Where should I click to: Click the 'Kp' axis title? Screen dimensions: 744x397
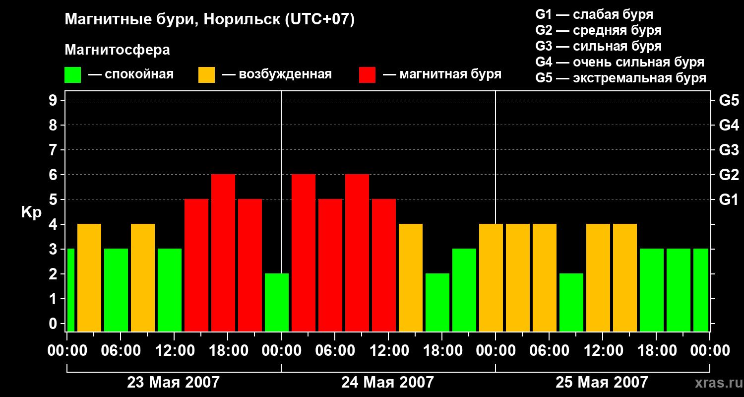coord(31,212)
